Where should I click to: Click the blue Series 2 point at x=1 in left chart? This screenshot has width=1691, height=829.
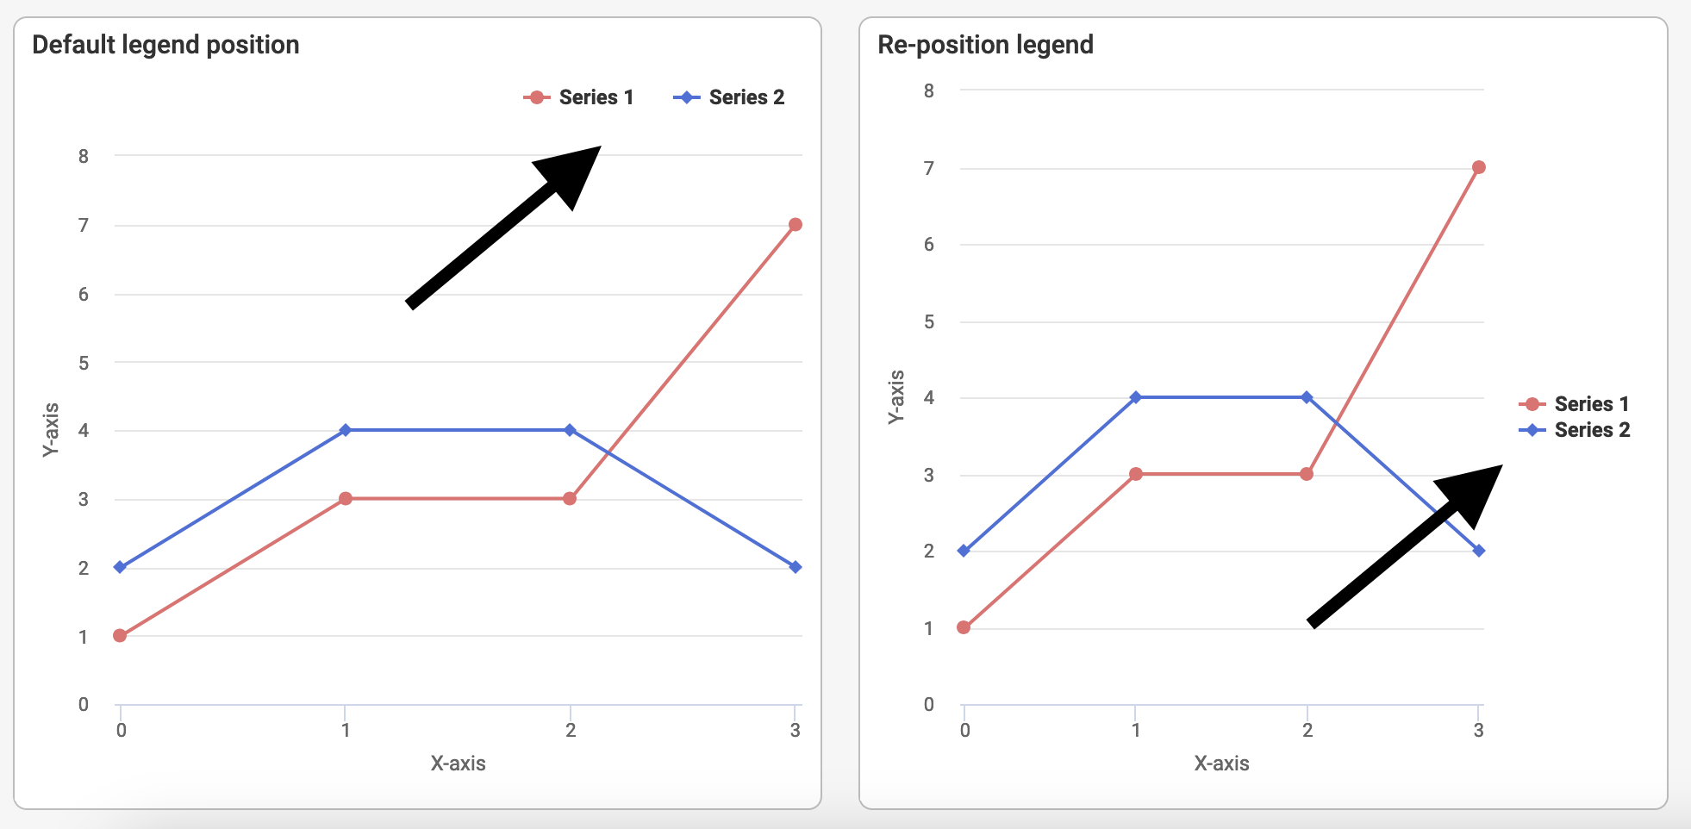pos(346,430)
